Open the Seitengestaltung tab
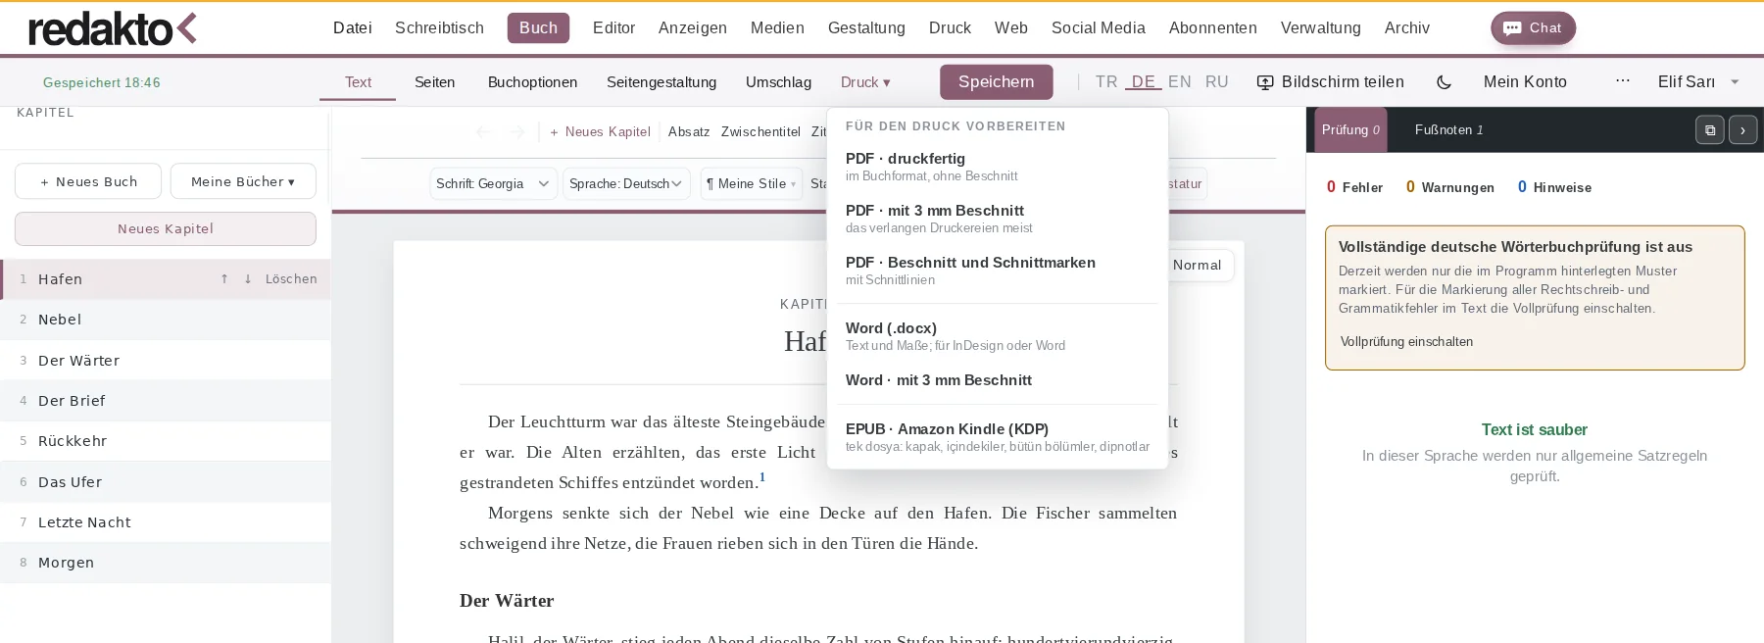This screenshot has width=1764, height=643. click(x=661, y=82)
